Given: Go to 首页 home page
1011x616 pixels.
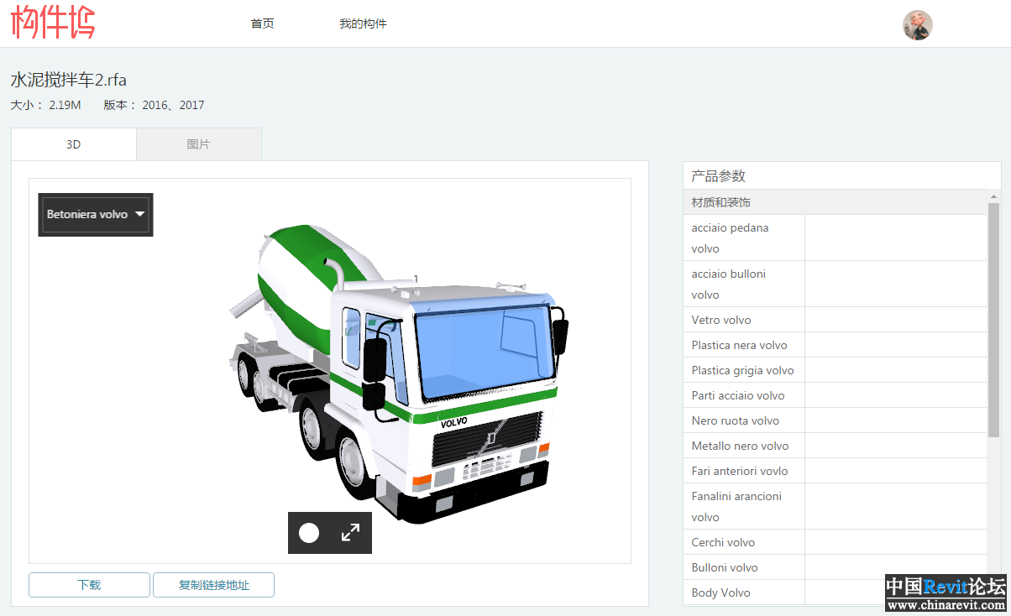Looking at the screenshot, I should coord(262,23).
